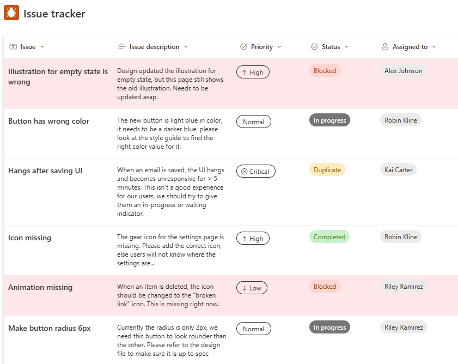Select the Alex Johnson assignee chip

pyautogui.click(x=403, y=70)
